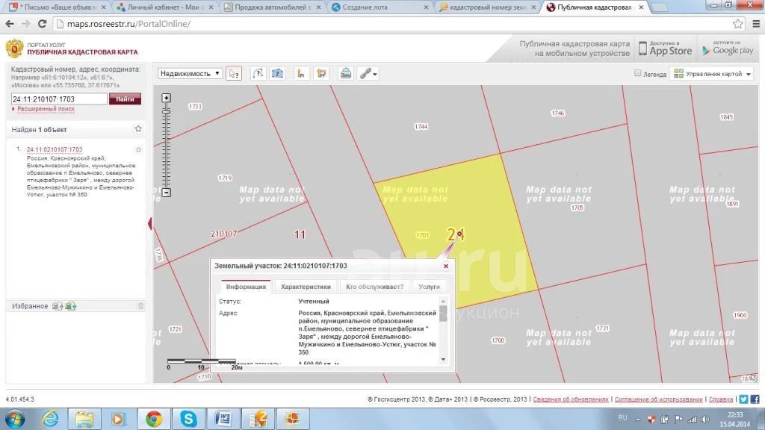Image resolution: width=765 pixels, height=430 pixels.
Task: Click the Публичная кадастровая карта title
Action: (82, 52)
